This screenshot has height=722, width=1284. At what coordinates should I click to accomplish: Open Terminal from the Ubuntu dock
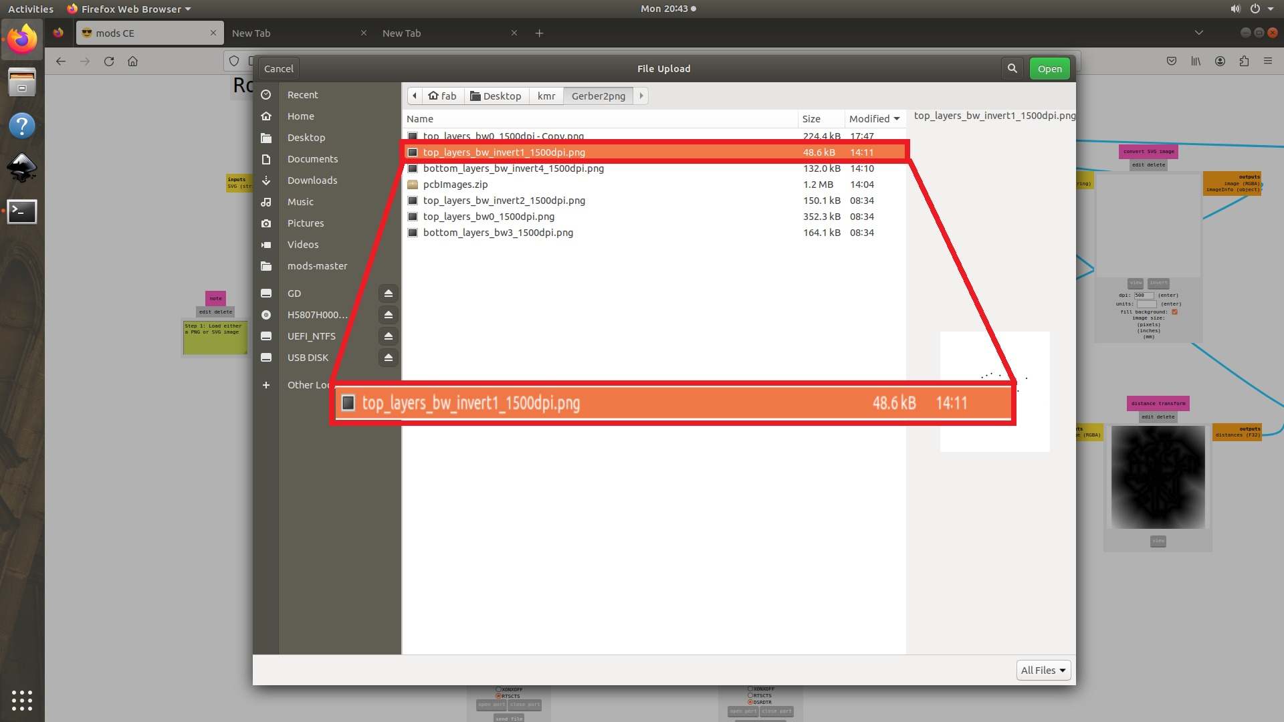(x=21, y=211)
